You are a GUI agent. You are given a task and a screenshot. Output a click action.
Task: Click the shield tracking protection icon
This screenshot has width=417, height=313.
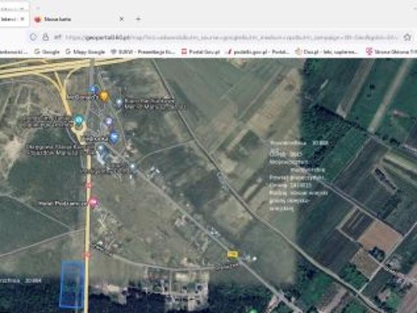tap(33, 37)
